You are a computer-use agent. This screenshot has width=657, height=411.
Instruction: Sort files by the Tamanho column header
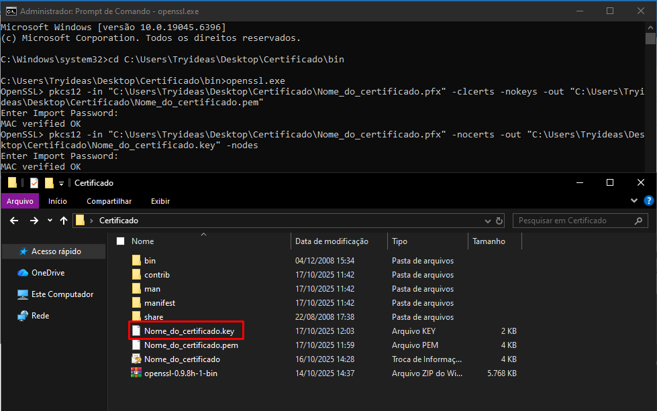tap(489, 241)
